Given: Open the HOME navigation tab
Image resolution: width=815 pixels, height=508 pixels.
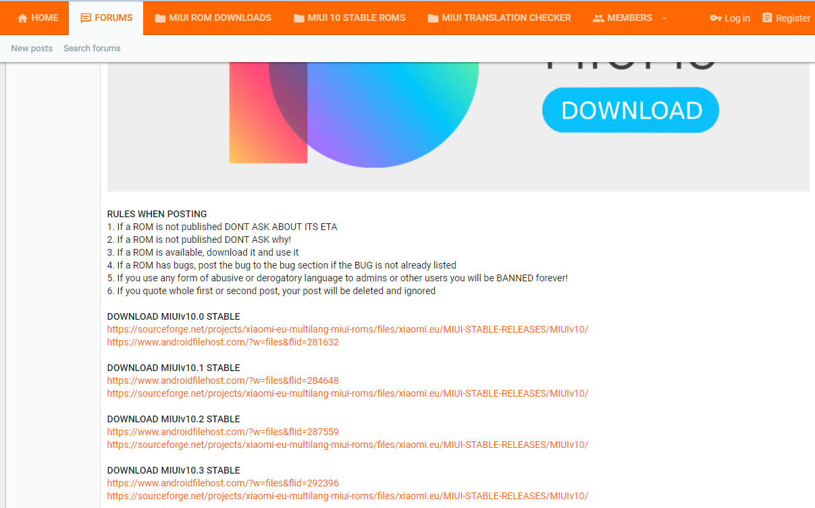Looking at the screenshot, I should point(38,18).
